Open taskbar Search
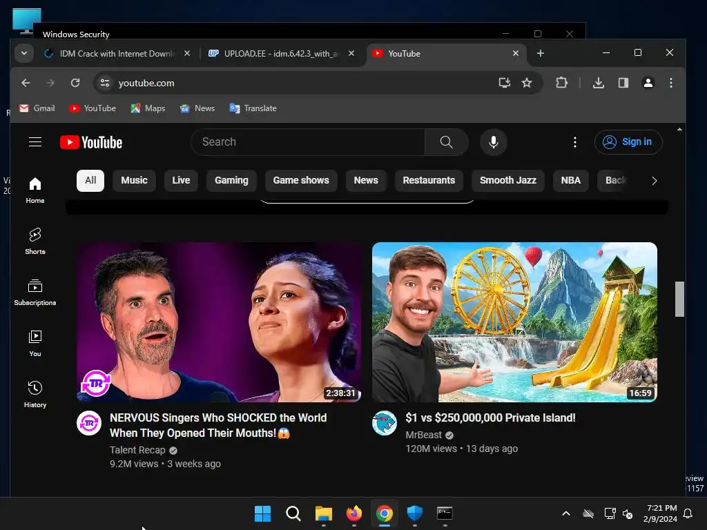 pos(293,513)
